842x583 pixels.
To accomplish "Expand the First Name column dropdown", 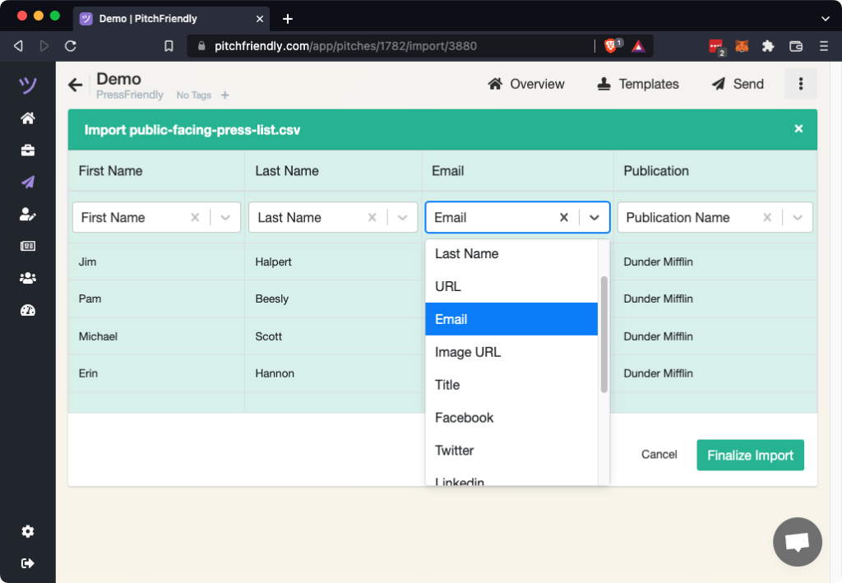I will point(226,218).
